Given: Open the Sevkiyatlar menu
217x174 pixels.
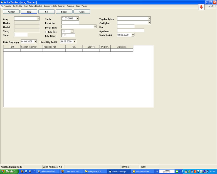Looking at the screenshot, I should (x=18, y=6).
